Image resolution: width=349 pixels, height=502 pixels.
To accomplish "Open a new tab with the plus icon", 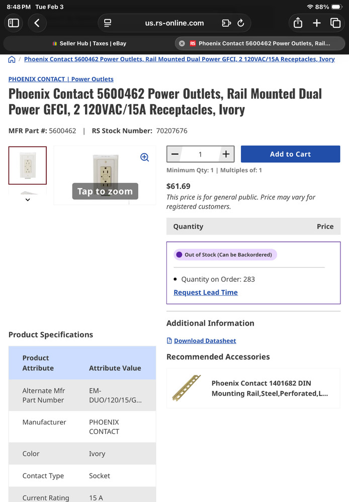I will 316,23.
